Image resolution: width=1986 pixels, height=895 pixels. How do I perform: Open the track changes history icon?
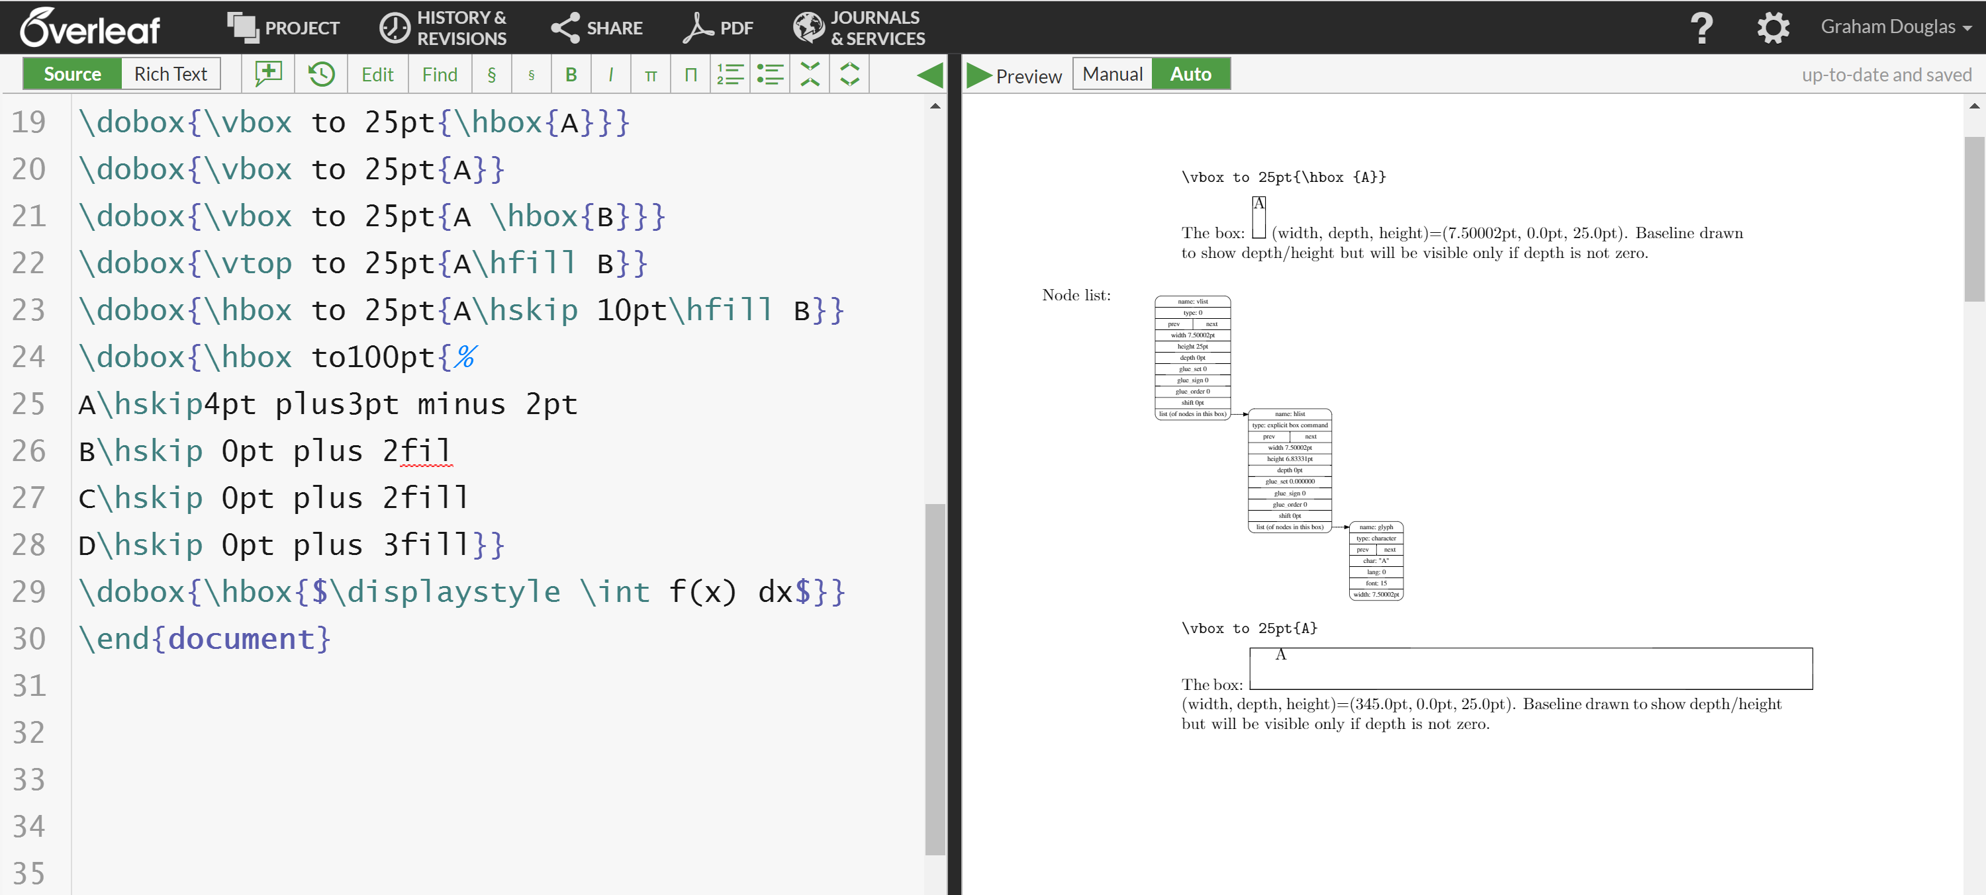[320, 74]
